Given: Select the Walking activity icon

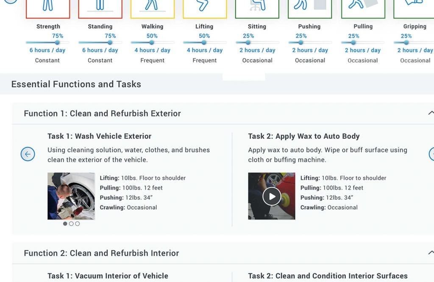Looking at the screenshot, I should 153,9.
